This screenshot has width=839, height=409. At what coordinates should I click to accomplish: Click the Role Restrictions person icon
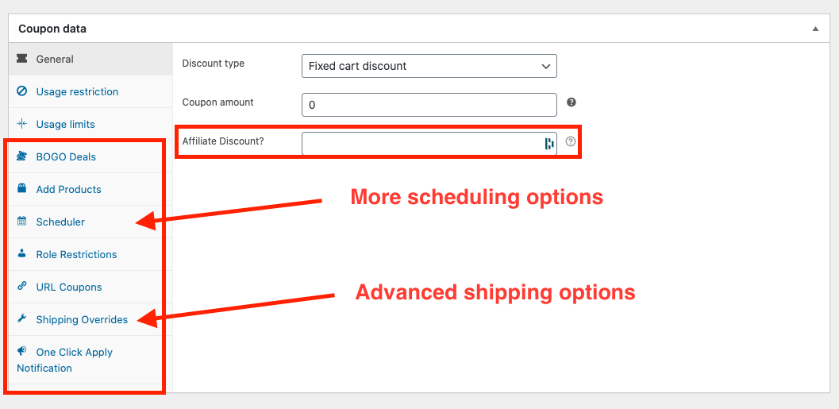pos(22,254)
